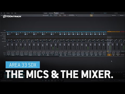Click the OH channel level fader

[x=51, y=45]
